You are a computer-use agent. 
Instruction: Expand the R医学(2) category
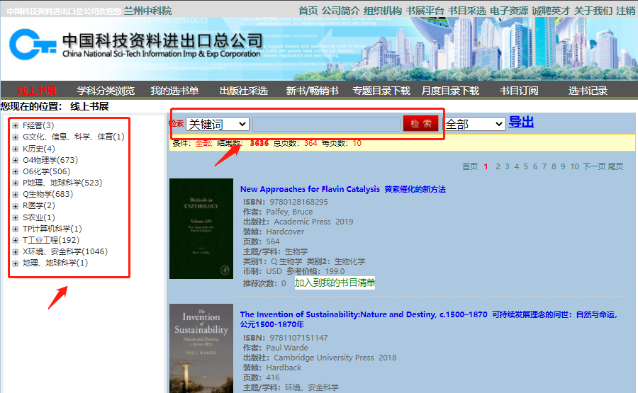tap(16, 205)
